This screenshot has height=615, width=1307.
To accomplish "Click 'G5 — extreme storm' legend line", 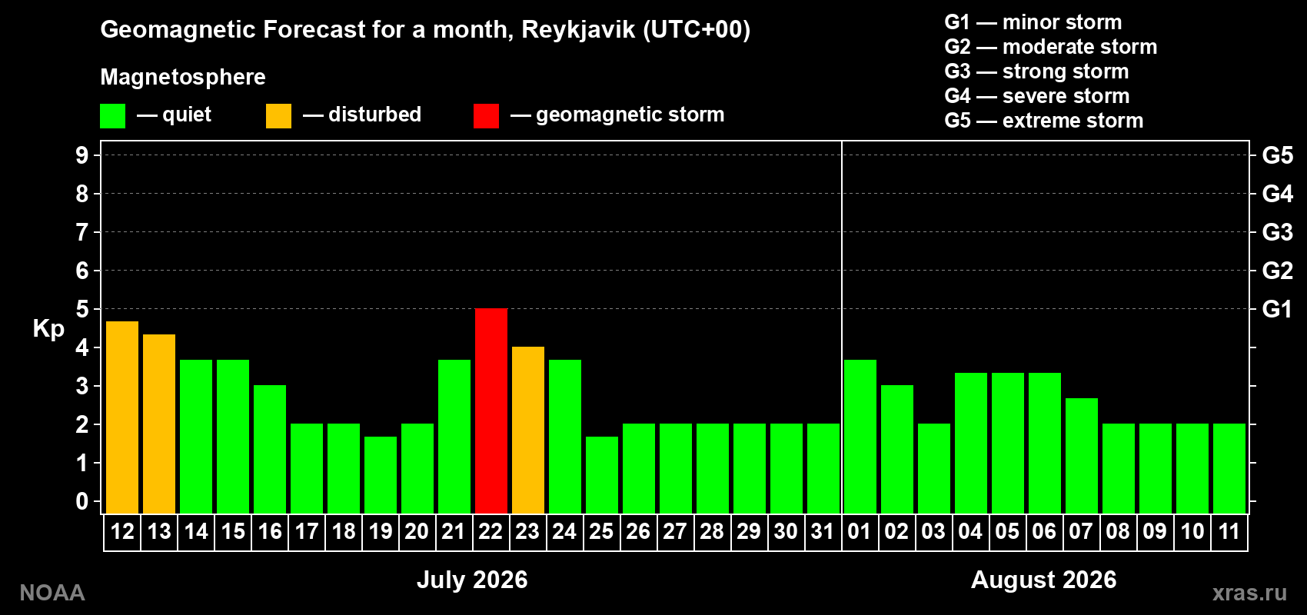I will point(1043,121).
